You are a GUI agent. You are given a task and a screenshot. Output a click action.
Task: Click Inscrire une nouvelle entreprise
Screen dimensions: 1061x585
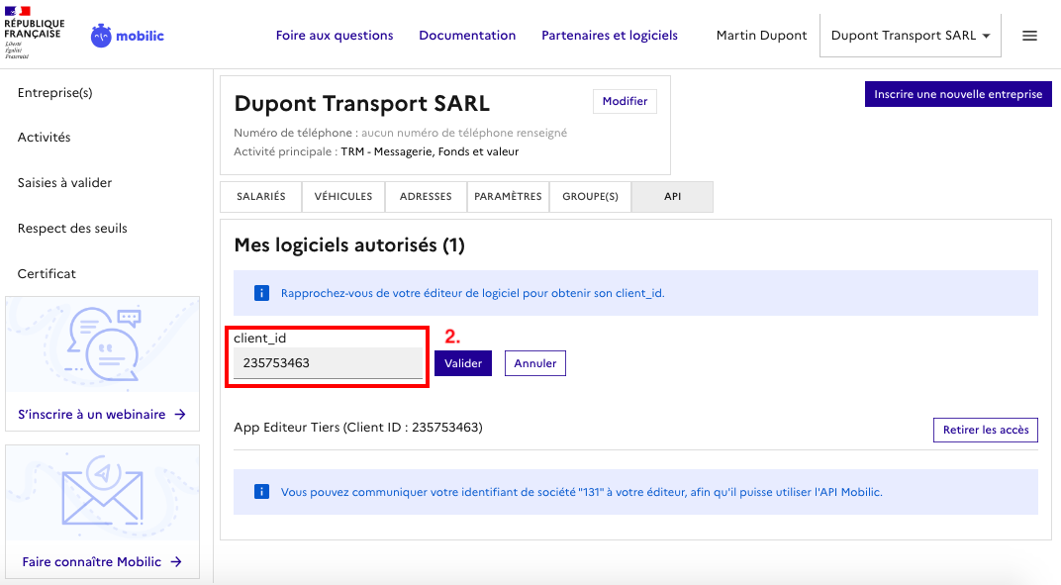click(958, 94)
